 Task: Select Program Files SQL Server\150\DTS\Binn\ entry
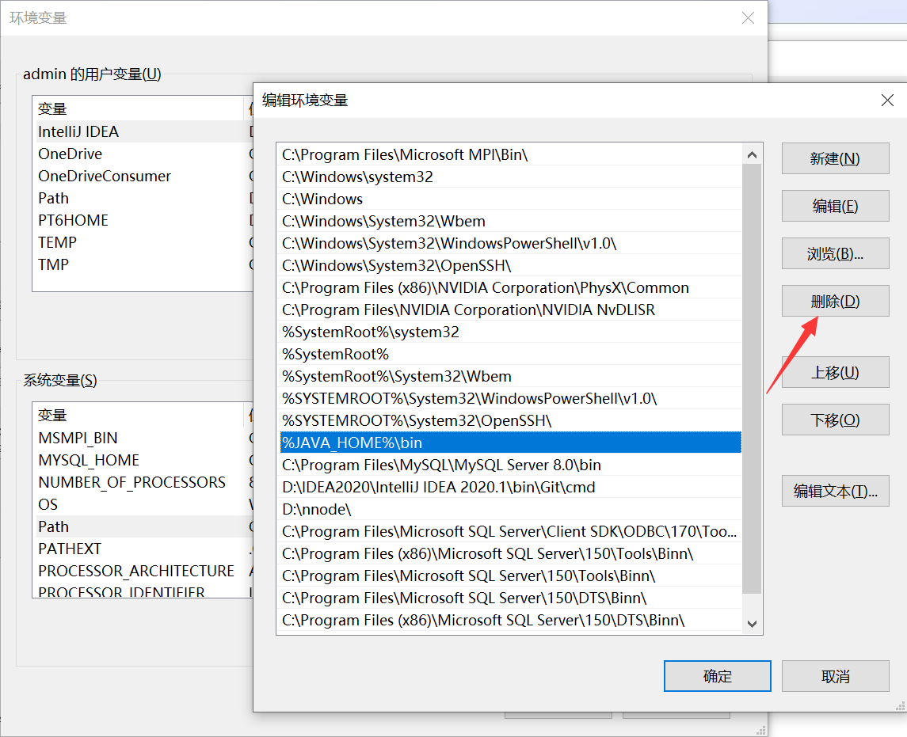click(x=510, y=598)
